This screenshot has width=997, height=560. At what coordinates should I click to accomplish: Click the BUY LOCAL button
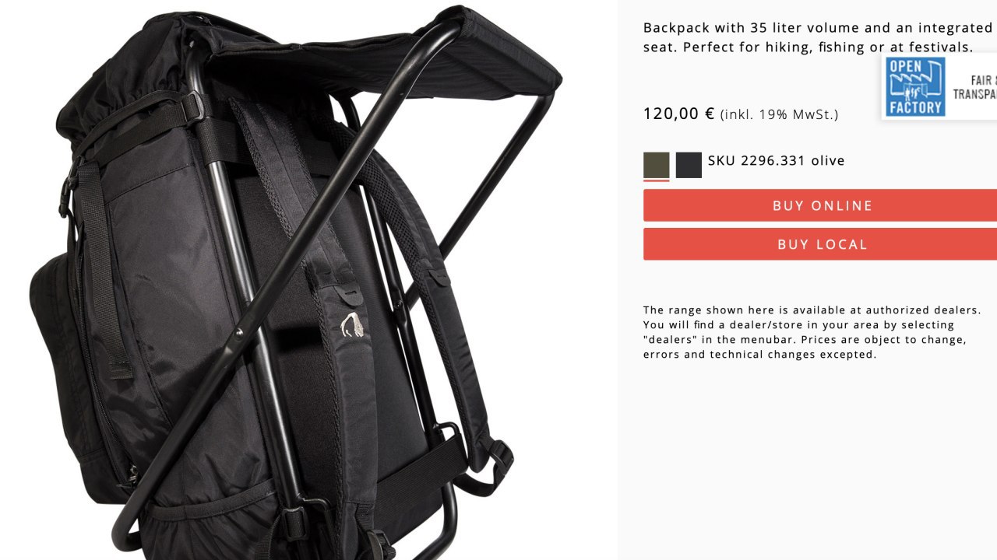pos(822,244)
